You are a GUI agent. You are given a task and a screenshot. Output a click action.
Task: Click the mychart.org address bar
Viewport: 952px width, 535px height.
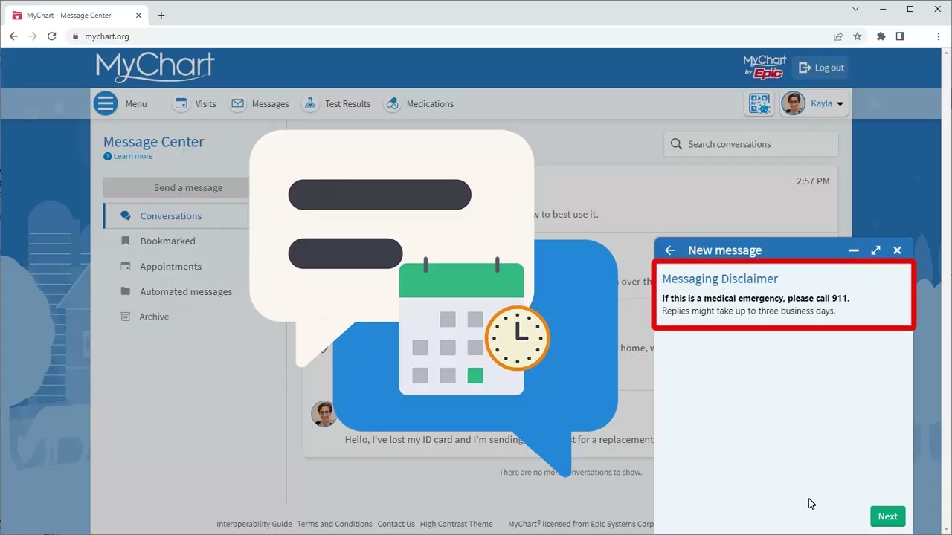(446, 36)
